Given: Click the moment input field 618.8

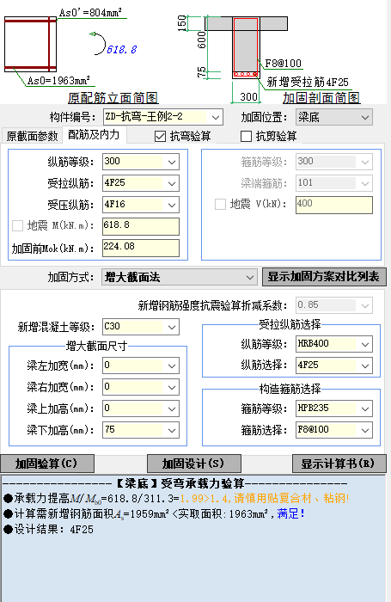Looking at the screenshot, I should point(141,226).
